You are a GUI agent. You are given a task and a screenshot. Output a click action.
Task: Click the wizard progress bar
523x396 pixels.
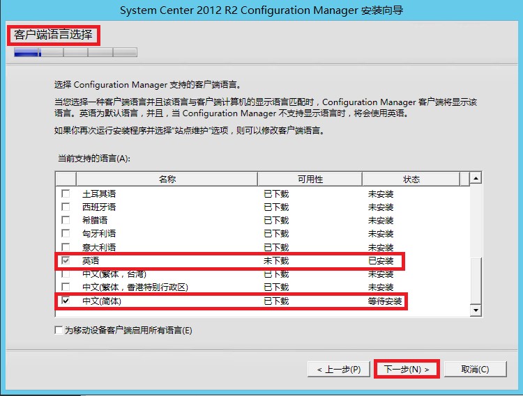75,52
